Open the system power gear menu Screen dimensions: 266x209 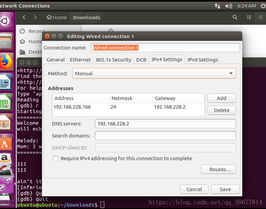[x=263, y=6]
